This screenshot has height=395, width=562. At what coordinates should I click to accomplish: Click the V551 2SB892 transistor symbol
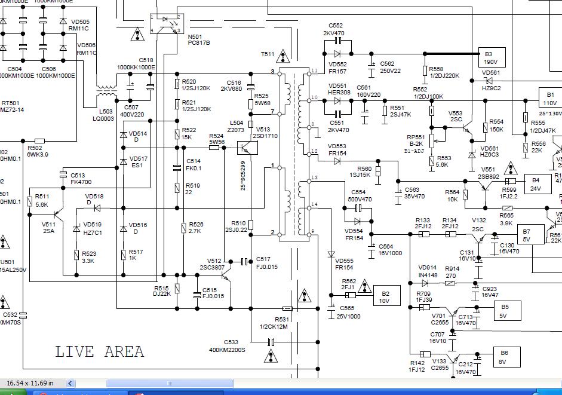click(x=486, y=186)
